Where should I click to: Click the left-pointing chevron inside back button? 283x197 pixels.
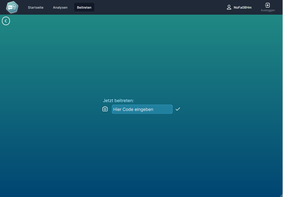(x=6, y=21)
